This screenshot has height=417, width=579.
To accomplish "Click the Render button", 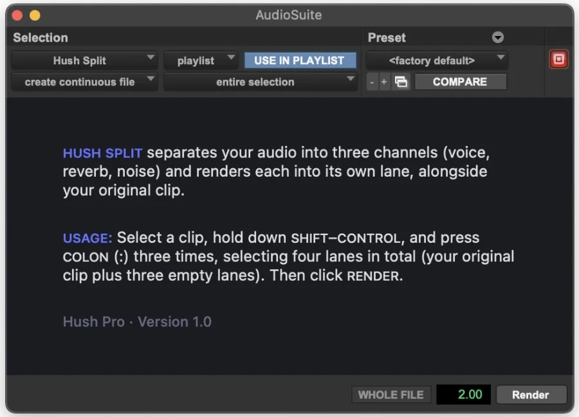I will click(x=531, y=395).
